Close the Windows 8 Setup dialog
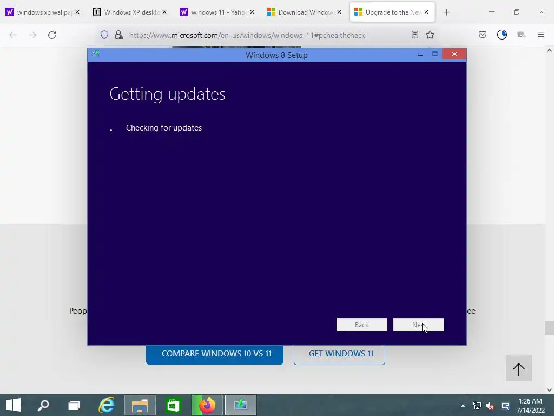 (454, 54)
